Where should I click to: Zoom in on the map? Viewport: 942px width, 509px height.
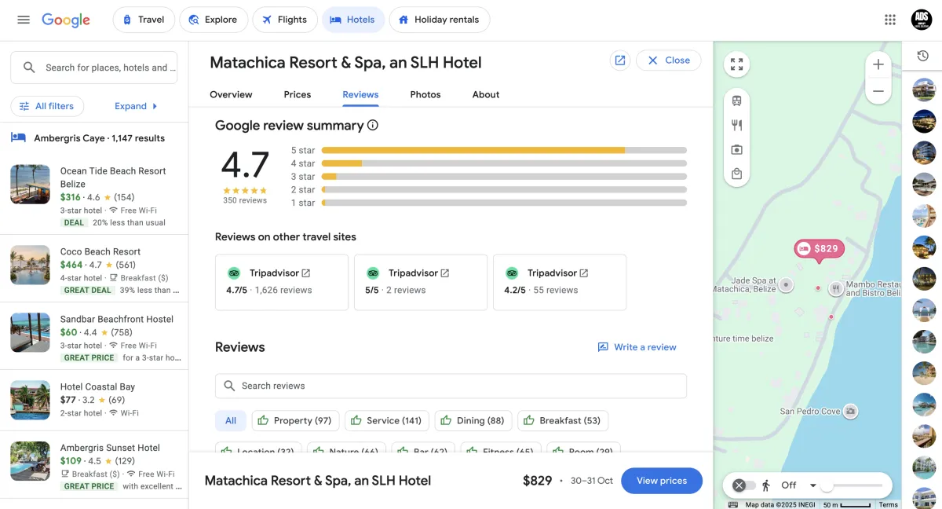click(878, 64)
